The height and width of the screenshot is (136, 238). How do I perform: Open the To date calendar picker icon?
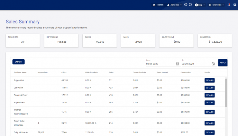click(213, 64)
